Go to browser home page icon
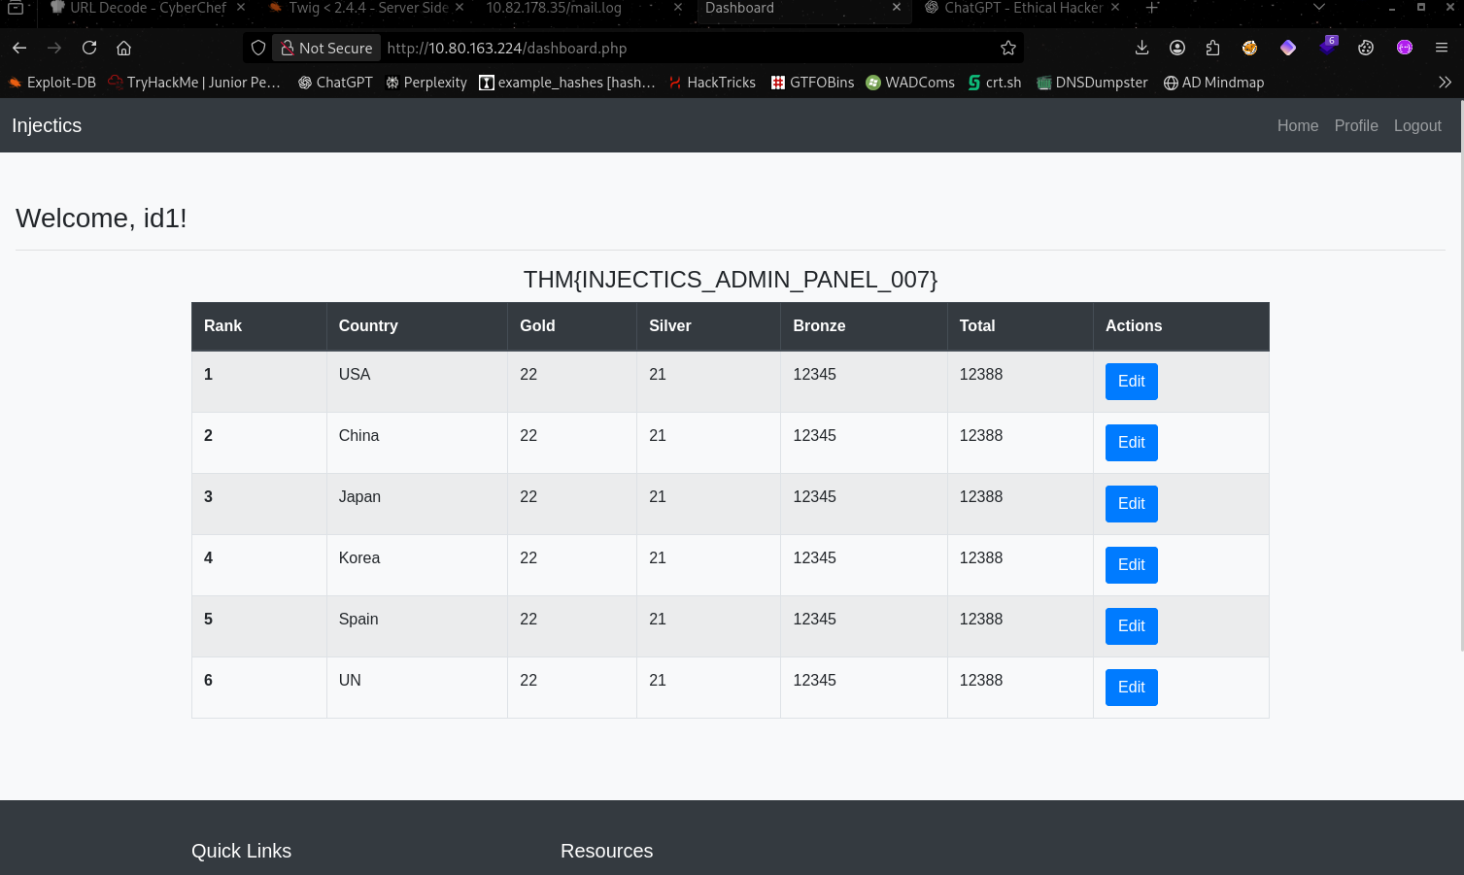This screenshot has width=1464, height=875. coord(123,48)
